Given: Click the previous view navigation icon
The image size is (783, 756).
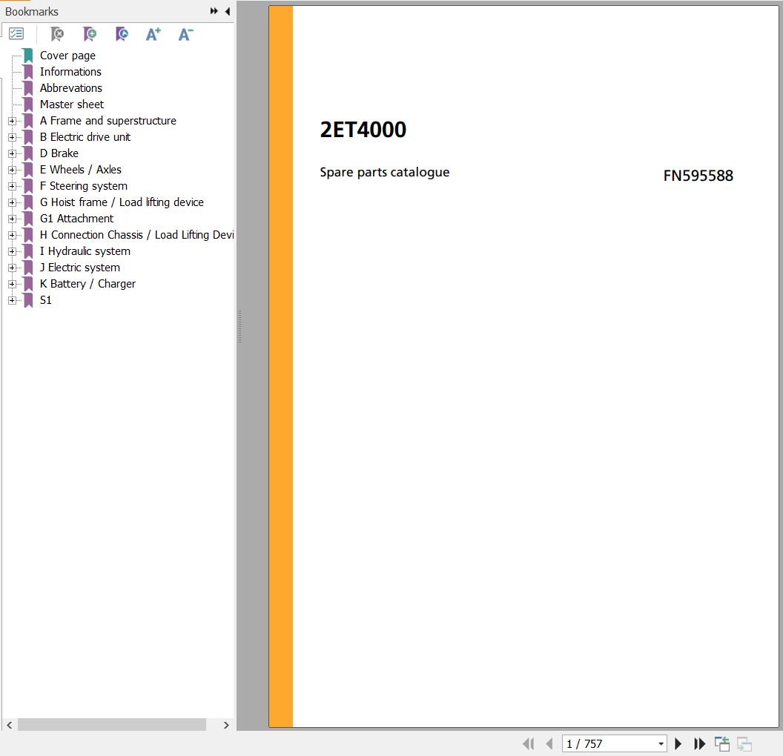Looking at the screenshot, I should click(722, 743).
